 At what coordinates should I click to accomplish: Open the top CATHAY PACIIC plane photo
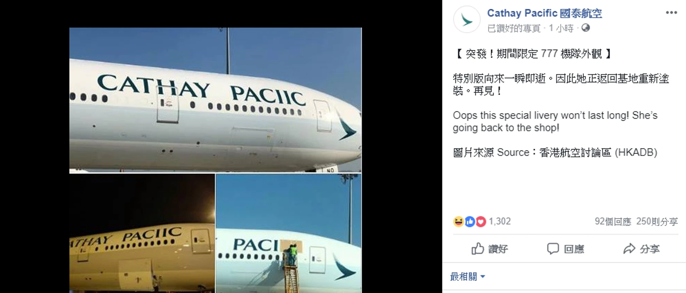pos(215,100)
